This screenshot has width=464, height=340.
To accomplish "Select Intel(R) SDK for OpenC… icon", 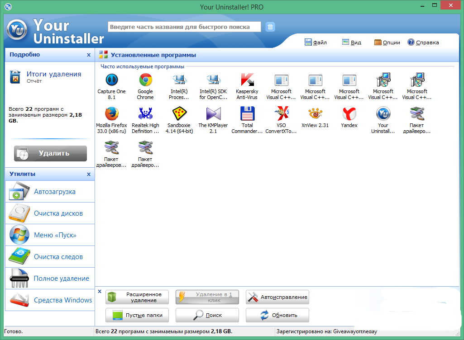I will pos(213,80).
